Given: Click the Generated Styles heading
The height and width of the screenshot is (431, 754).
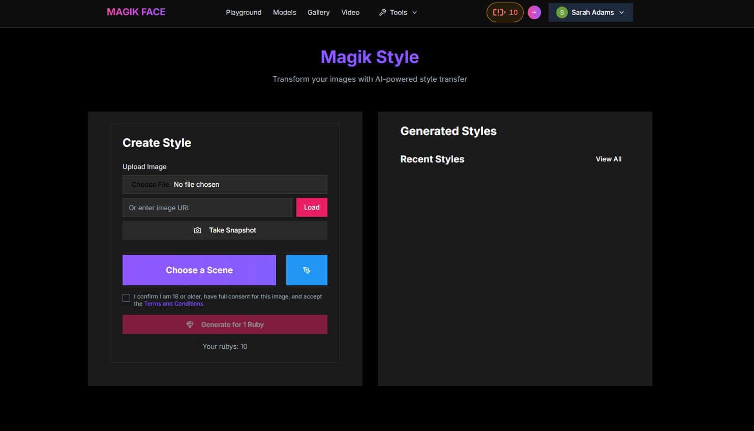Looking at the screenshot, I should pyautogui.click(x=448, y=131).
